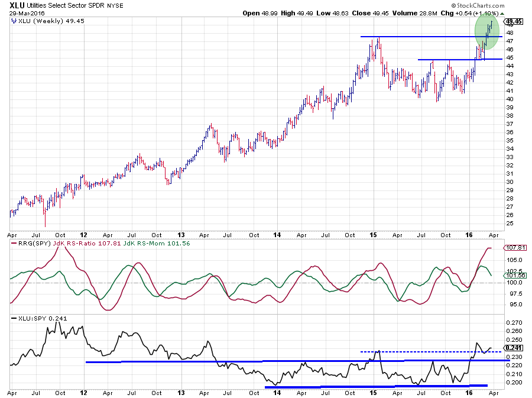Click the 107.81 RS-Ratio value tag
Viewport: 532px width, 398px height.
tap(515, 248)
